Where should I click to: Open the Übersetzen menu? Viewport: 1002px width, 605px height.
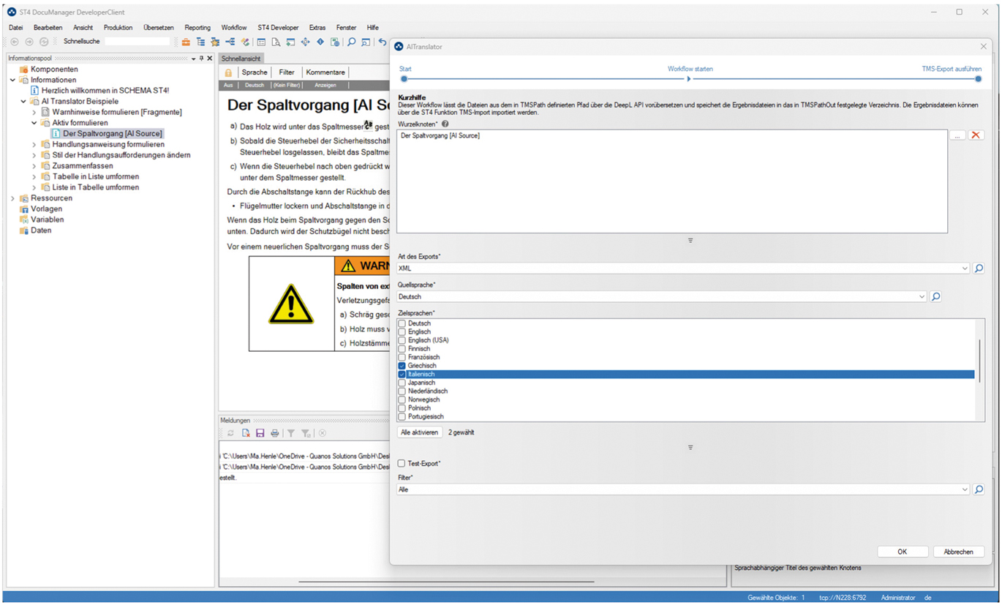pos(158,28)
